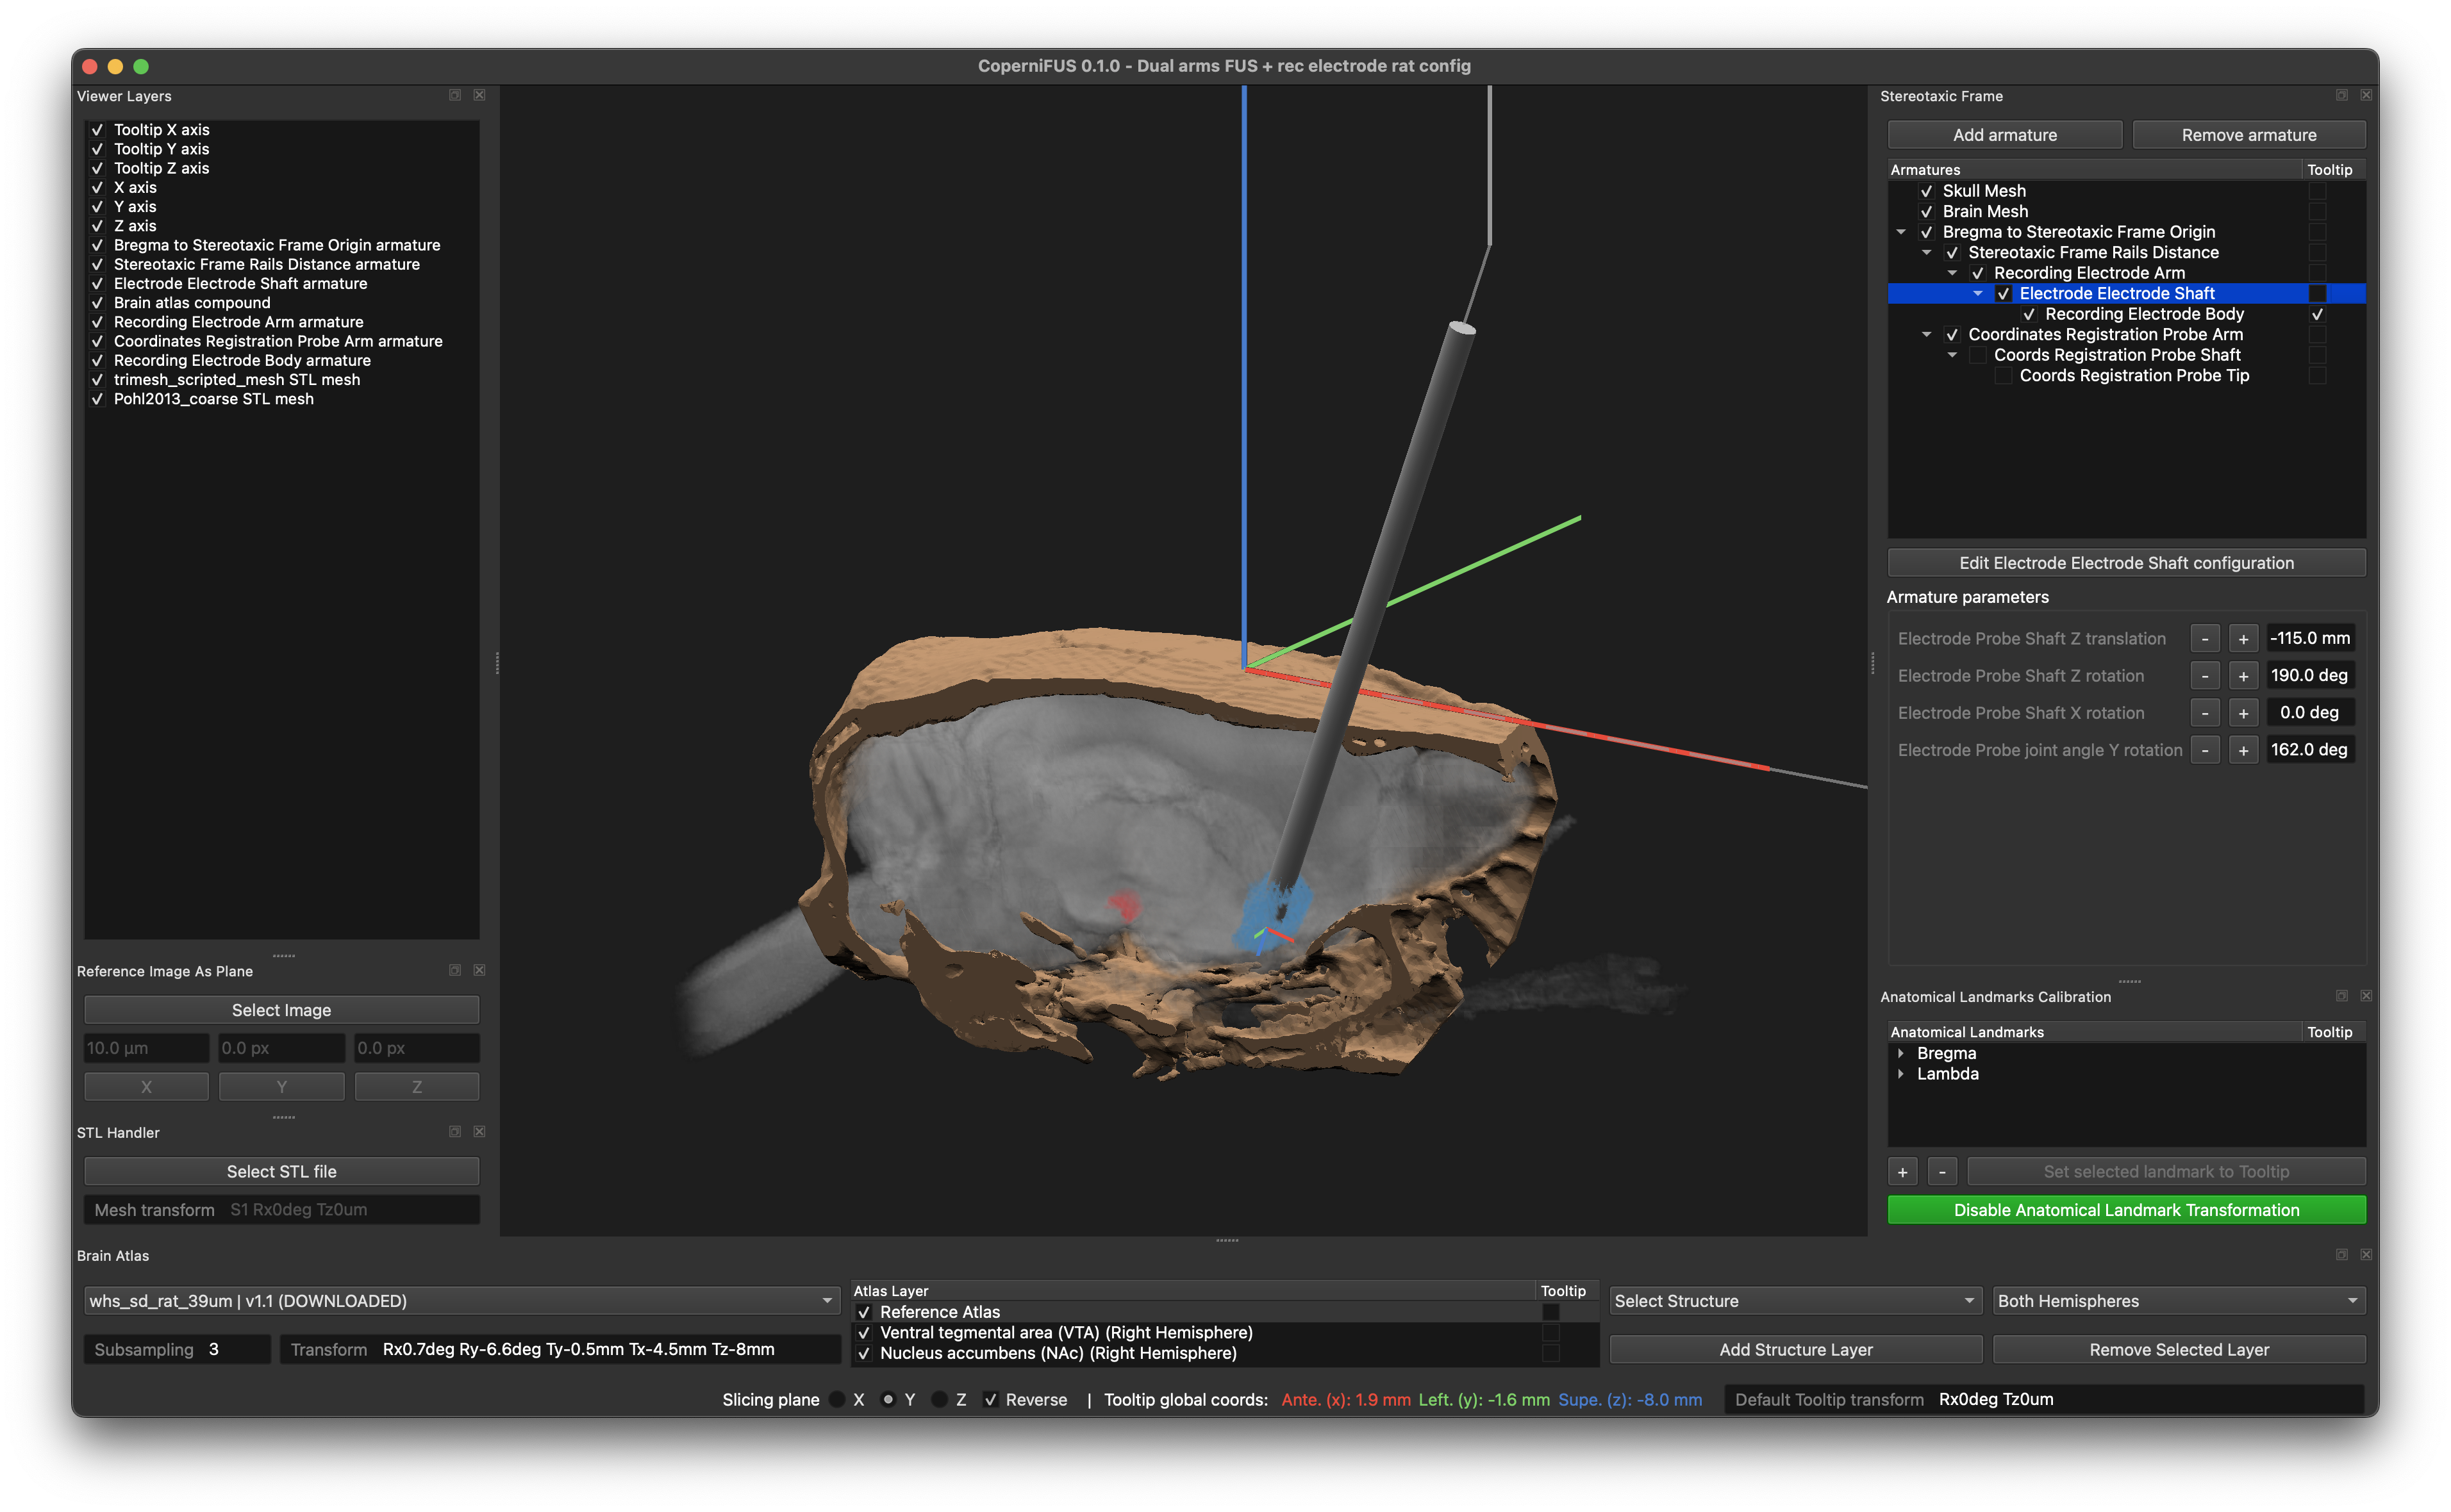Open the brain atlas selection dropdown
The height and width of the screenshot is (1512, 2451).
461,1301
